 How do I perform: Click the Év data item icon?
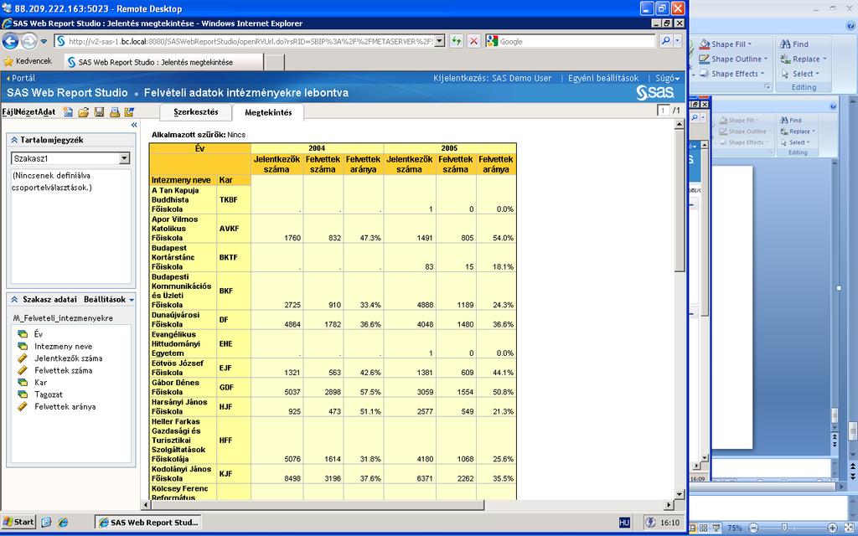[23, 334]
